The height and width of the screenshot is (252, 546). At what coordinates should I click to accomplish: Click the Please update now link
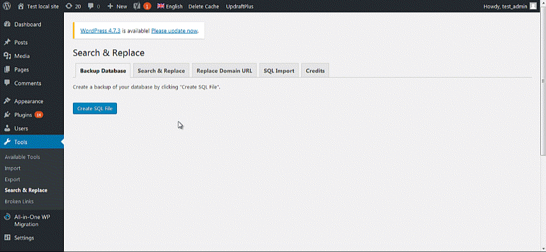tap(175, 31)
